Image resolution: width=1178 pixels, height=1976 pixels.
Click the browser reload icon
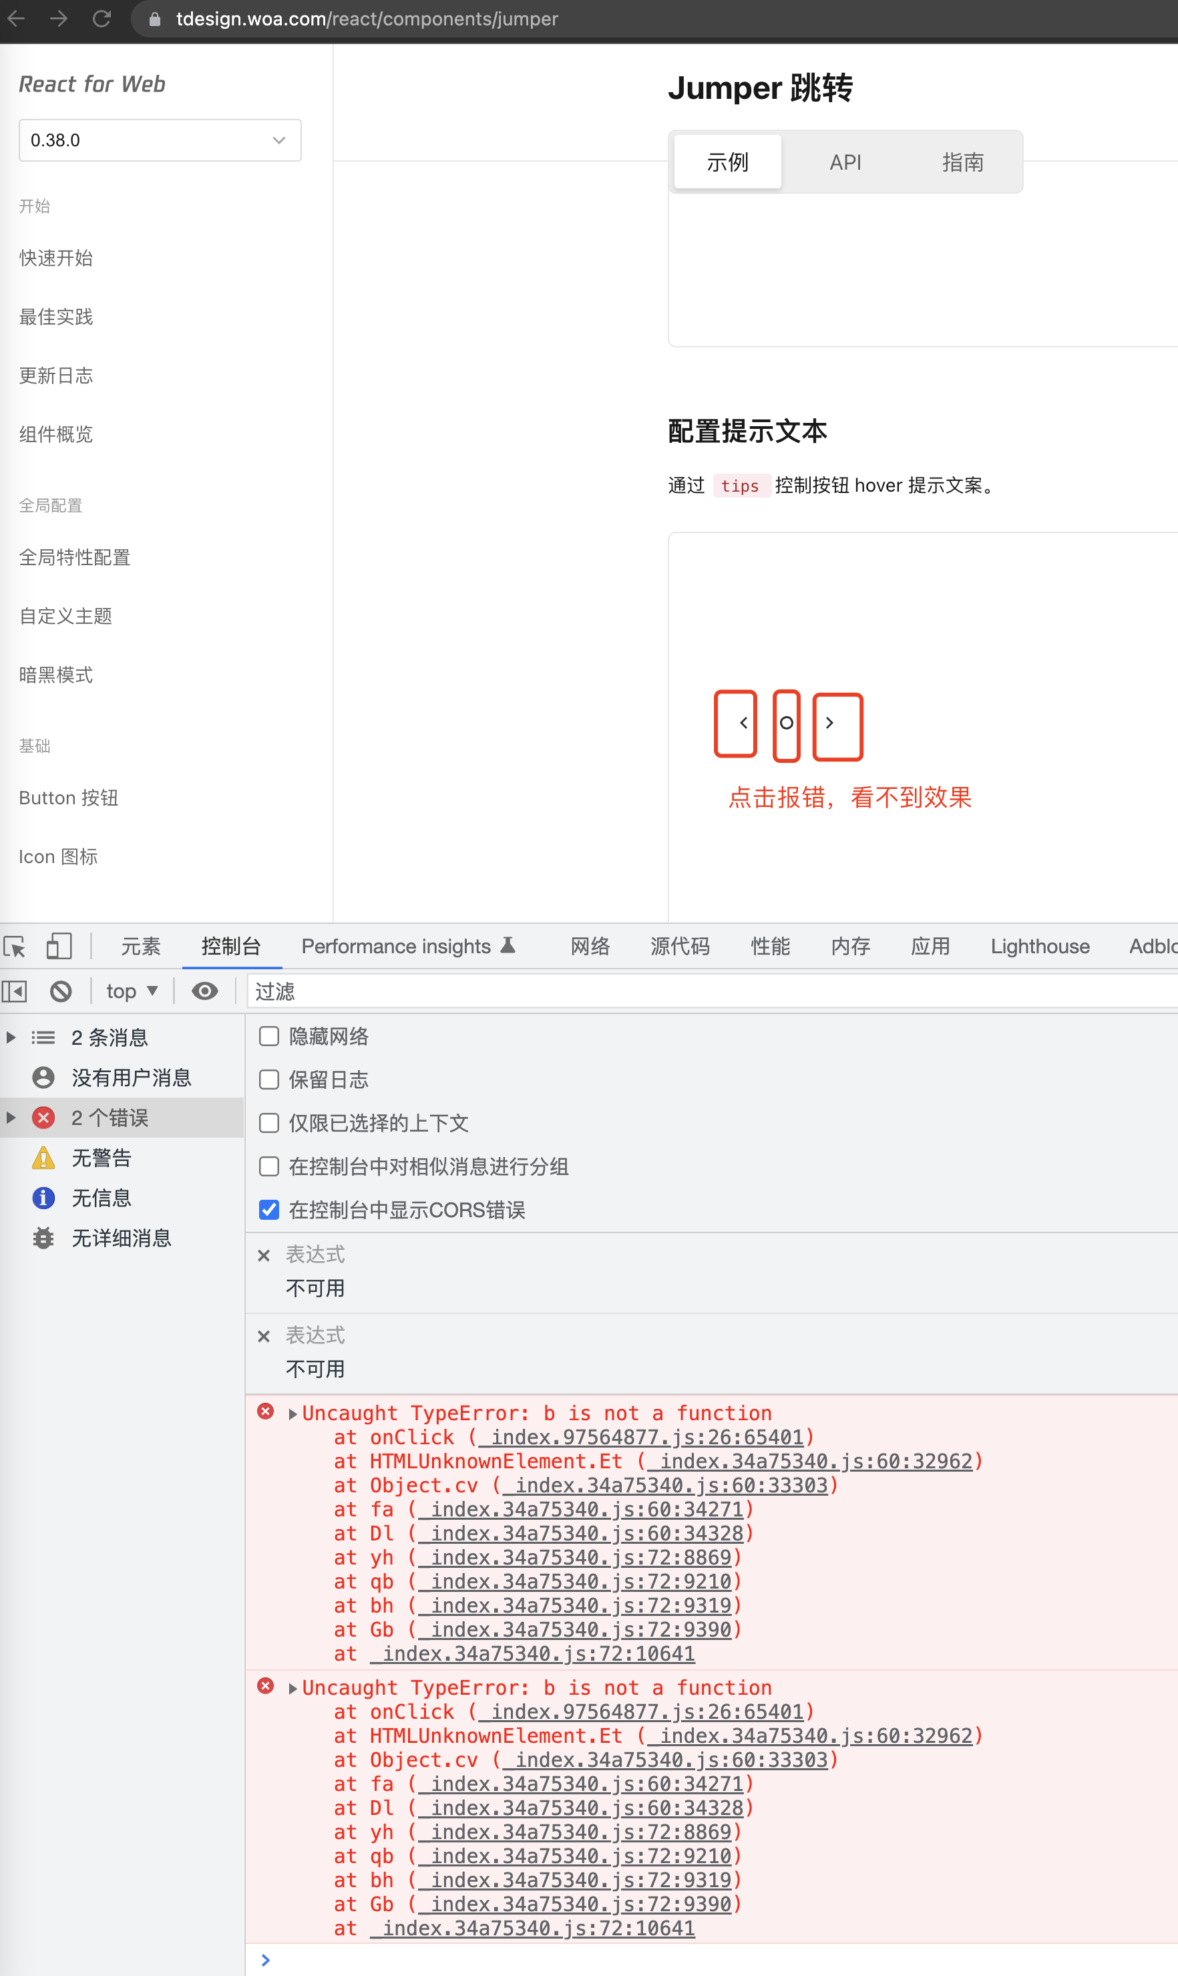tap(102, 18)
